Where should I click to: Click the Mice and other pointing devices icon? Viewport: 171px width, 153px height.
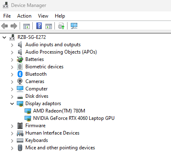20,148
